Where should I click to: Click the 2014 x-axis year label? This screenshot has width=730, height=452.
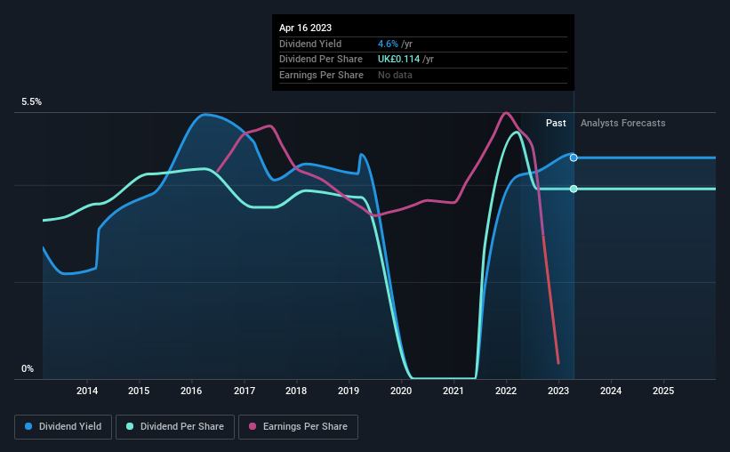(x=87, y=391)
